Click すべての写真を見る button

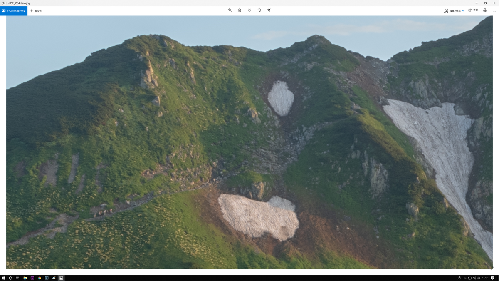pos(14,11)
